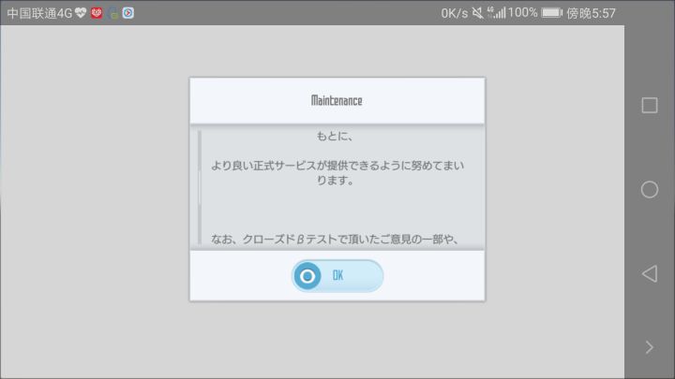The width and height of the screenshot is (675, 379).
Task: Tap the 100% battery percentage
Action: click(x=522, y=13)
